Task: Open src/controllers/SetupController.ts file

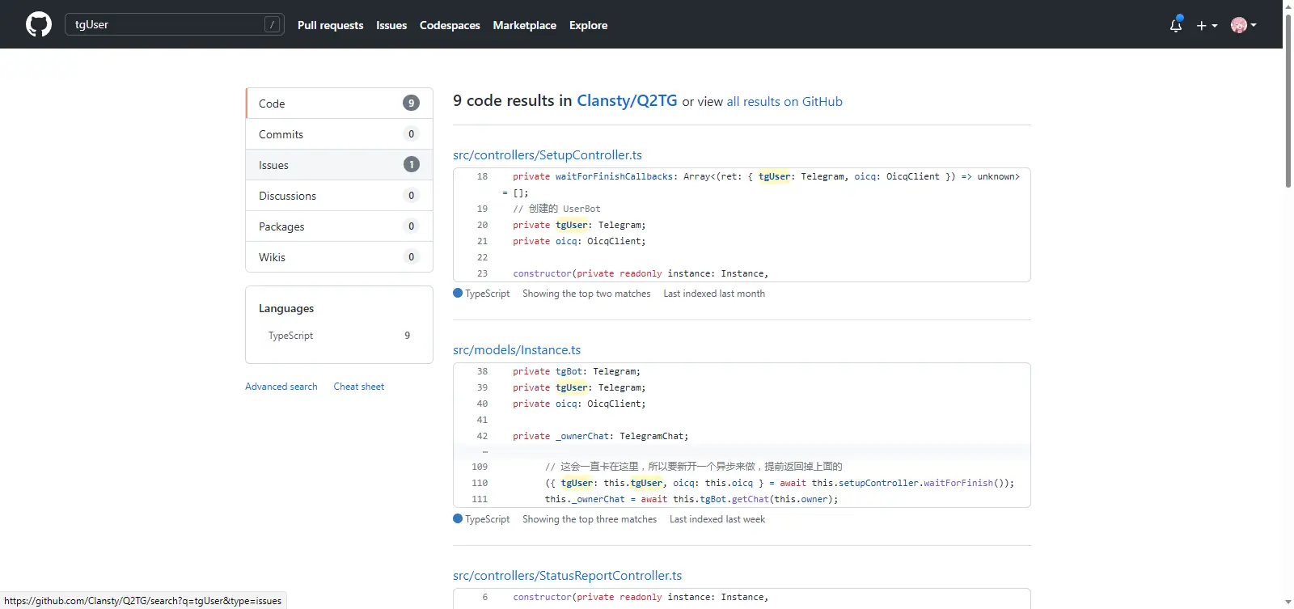Action: (548, 155)
